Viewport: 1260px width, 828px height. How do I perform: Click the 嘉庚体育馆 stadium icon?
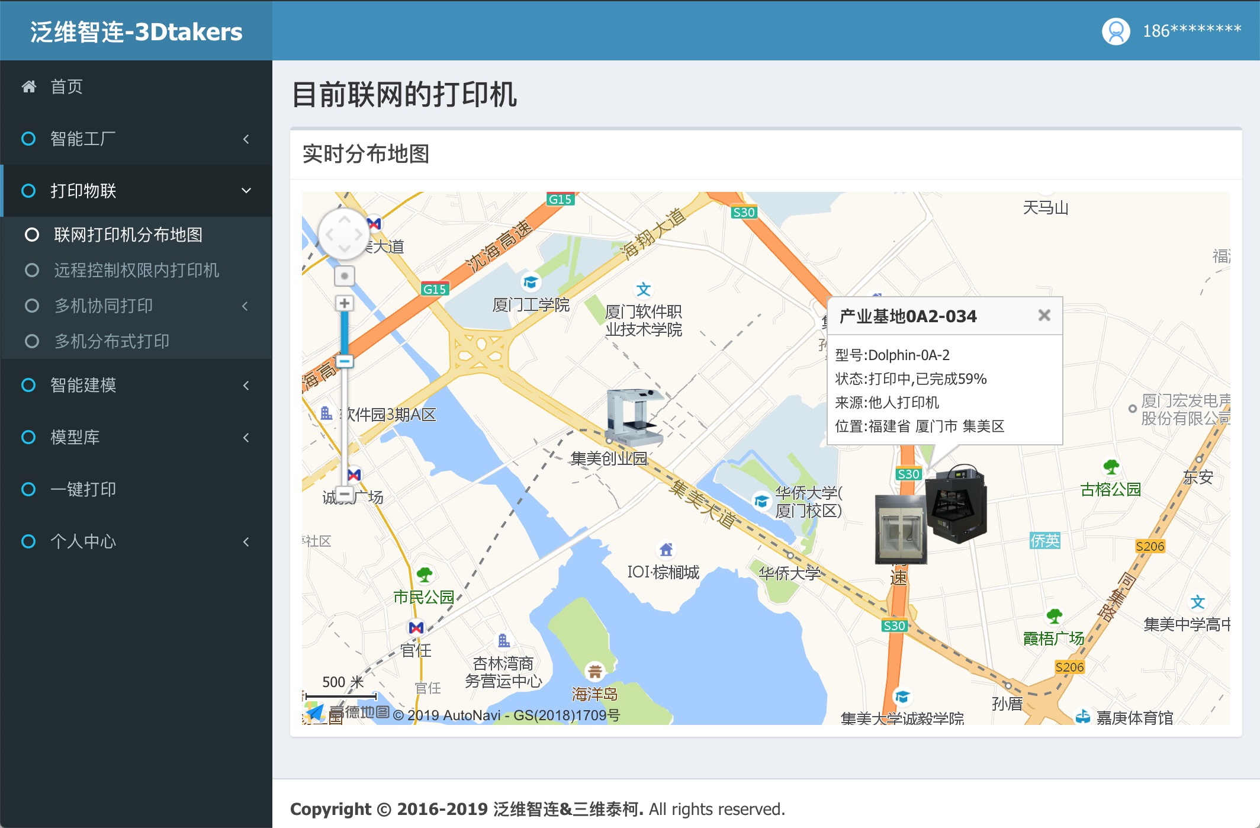pyautogui.click(x=1083, y=717)
